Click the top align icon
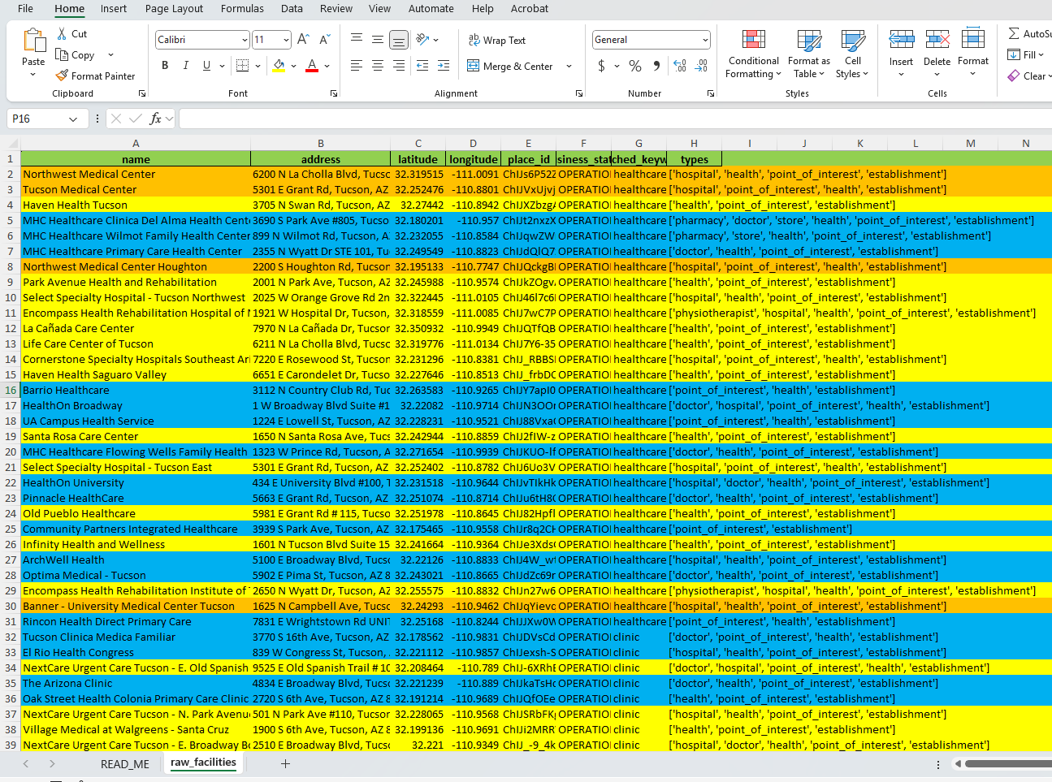1052x782 pixels. 357,39
